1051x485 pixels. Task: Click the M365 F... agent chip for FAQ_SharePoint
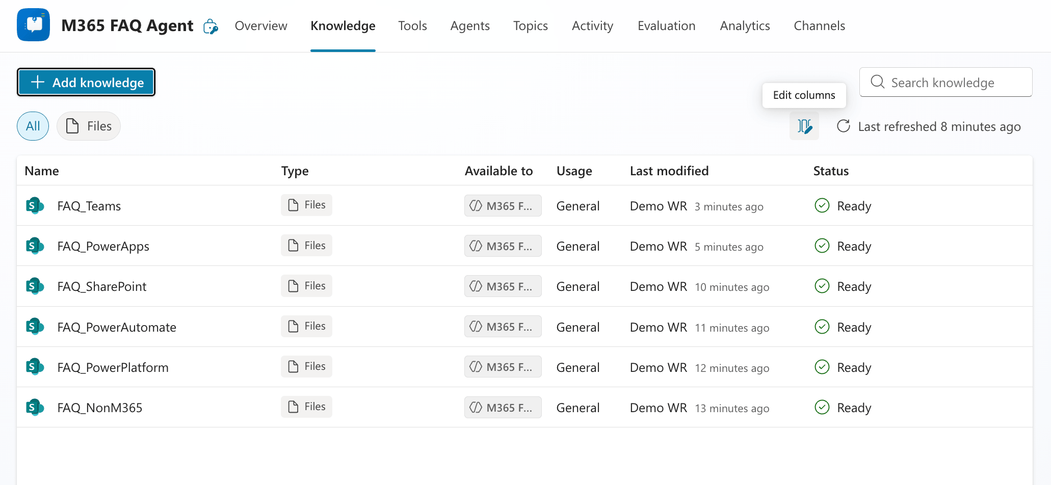click(503, 286)
